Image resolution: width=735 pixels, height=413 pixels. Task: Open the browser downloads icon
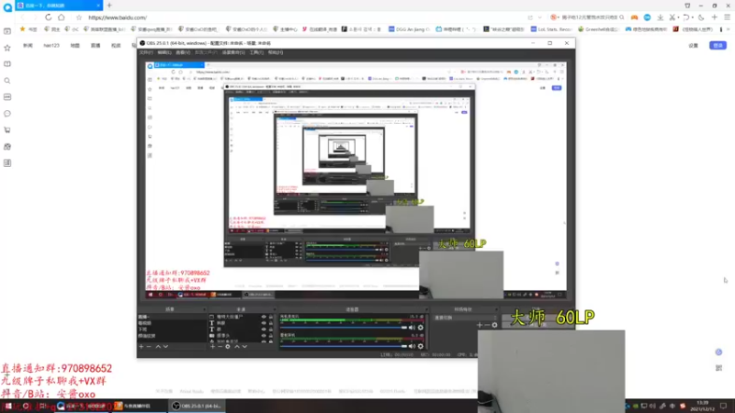tap(660, 17)
